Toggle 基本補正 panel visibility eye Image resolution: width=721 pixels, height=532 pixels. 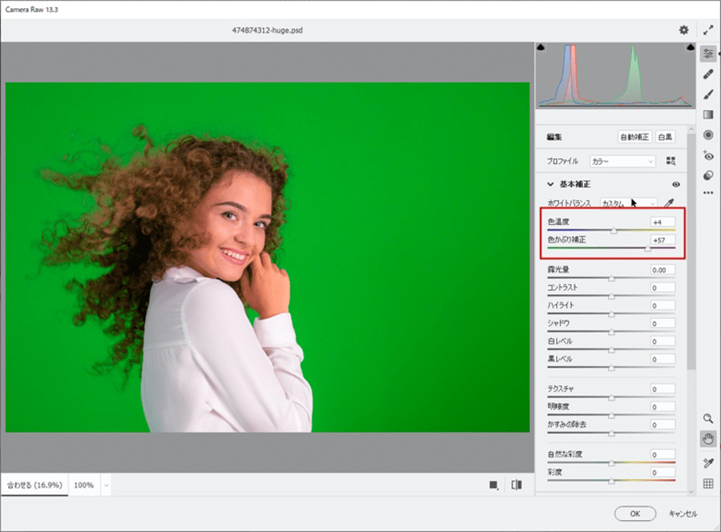coord(676,184)
